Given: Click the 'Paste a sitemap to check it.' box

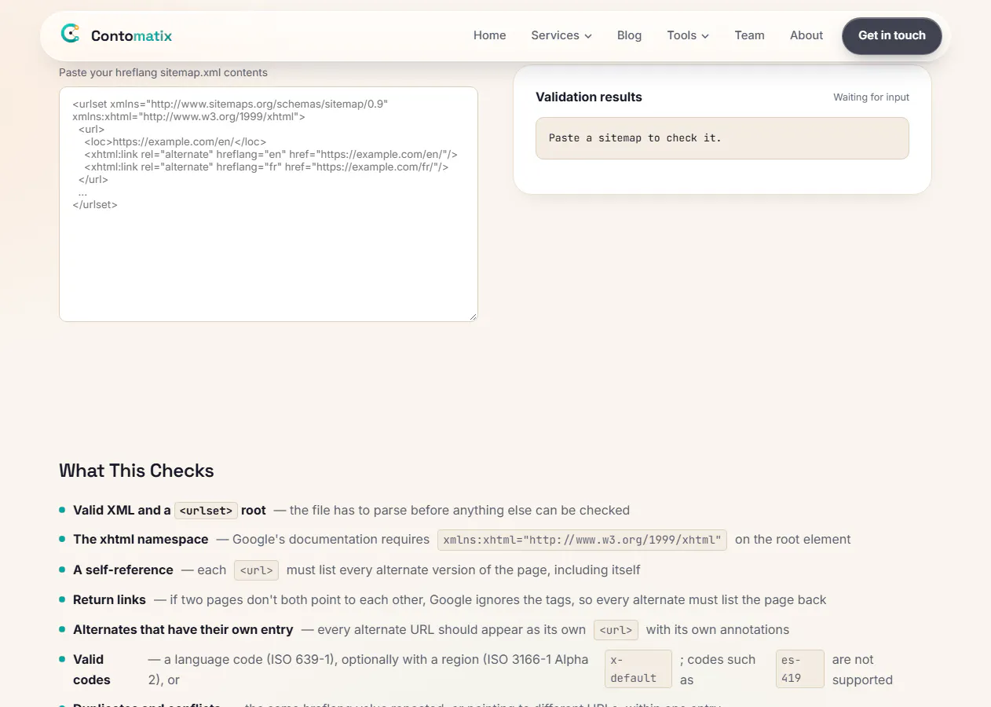Looking at the screenshot, I should click(x=722, y=138).
